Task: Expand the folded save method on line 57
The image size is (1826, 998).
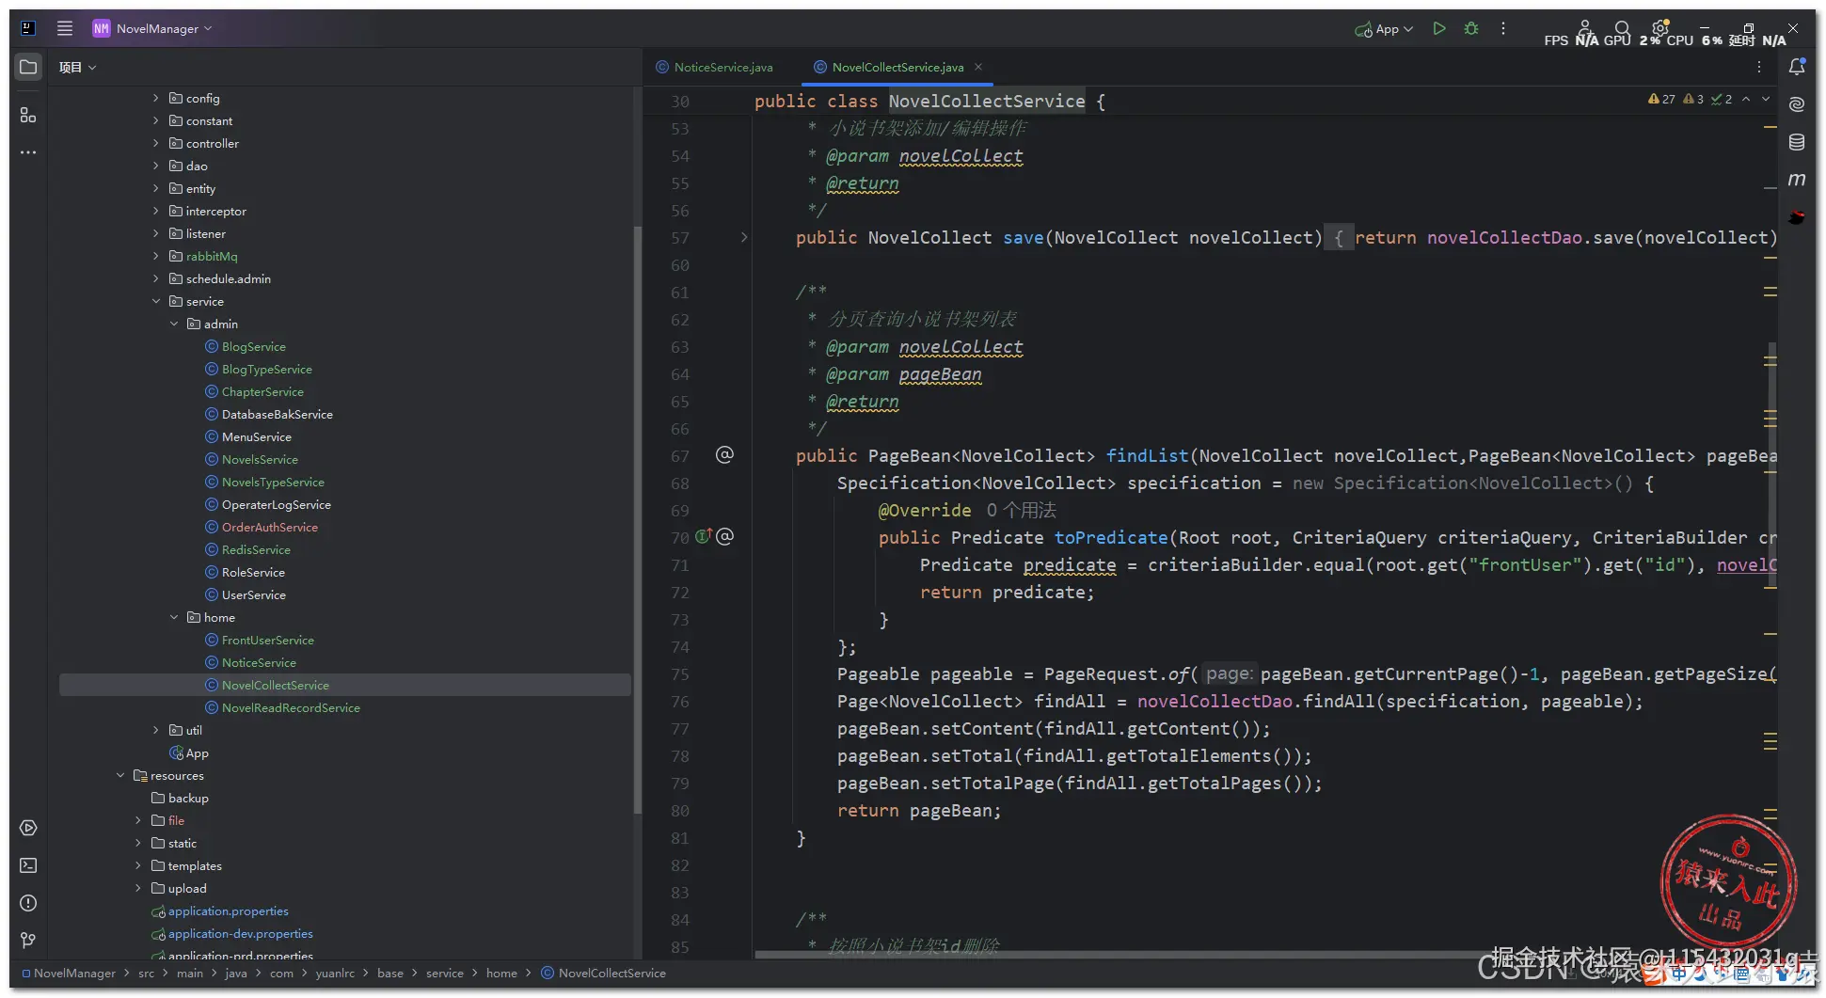Action: point(744,237)
